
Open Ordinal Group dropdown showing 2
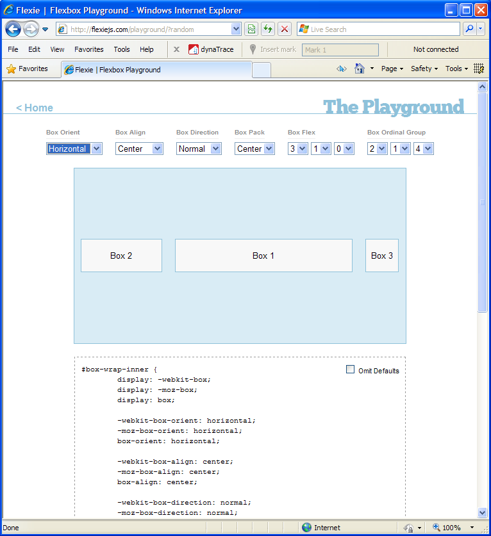coord(378,149)
